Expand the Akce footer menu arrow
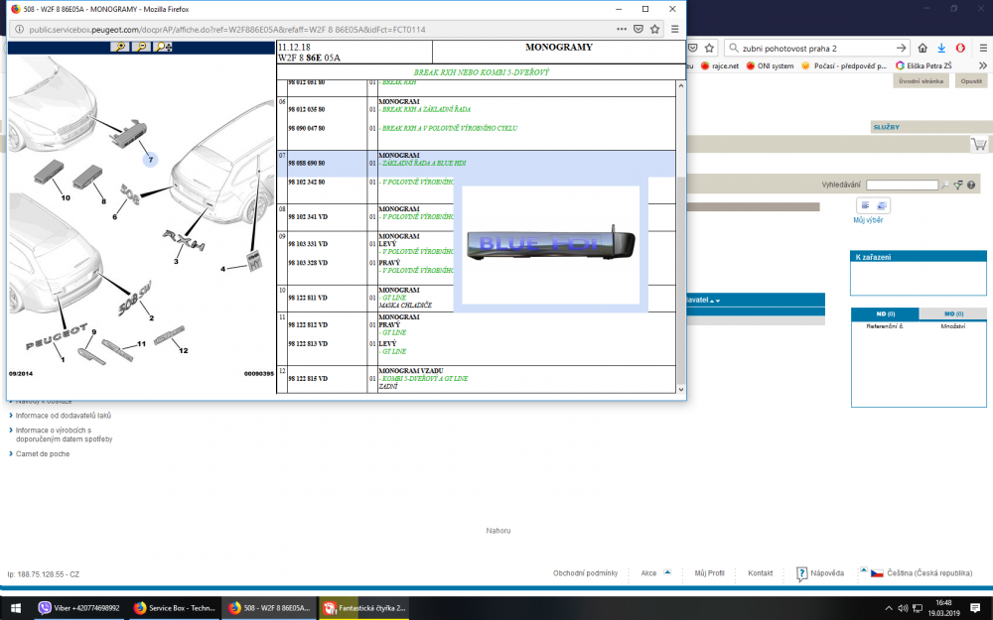Image resolution: width=993 pixels, height=620 pixels. (667, 572)
